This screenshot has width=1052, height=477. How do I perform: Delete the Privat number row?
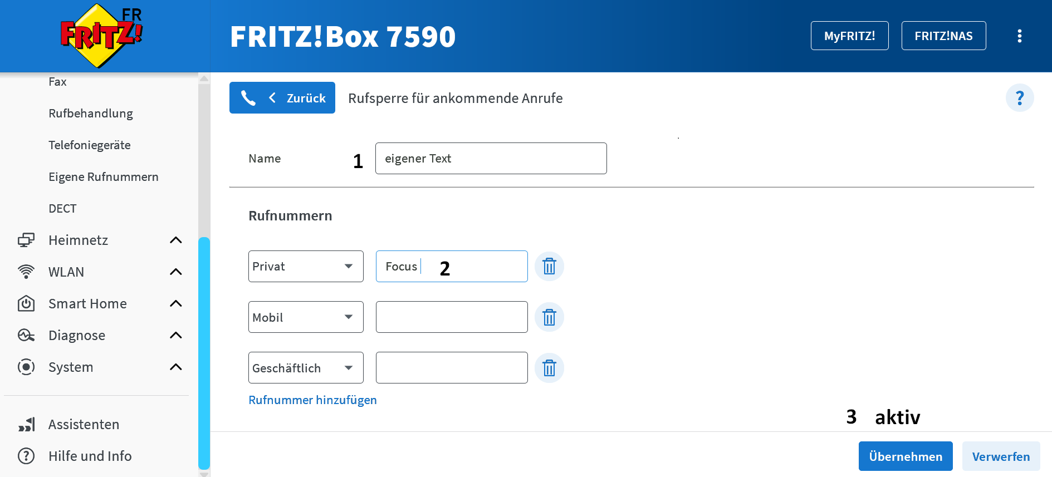[x=549, y=267]
